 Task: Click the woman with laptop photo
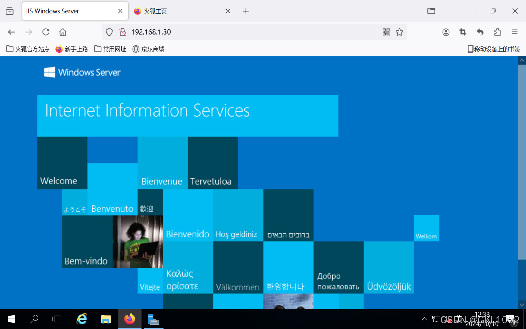(x=138, y=242)
